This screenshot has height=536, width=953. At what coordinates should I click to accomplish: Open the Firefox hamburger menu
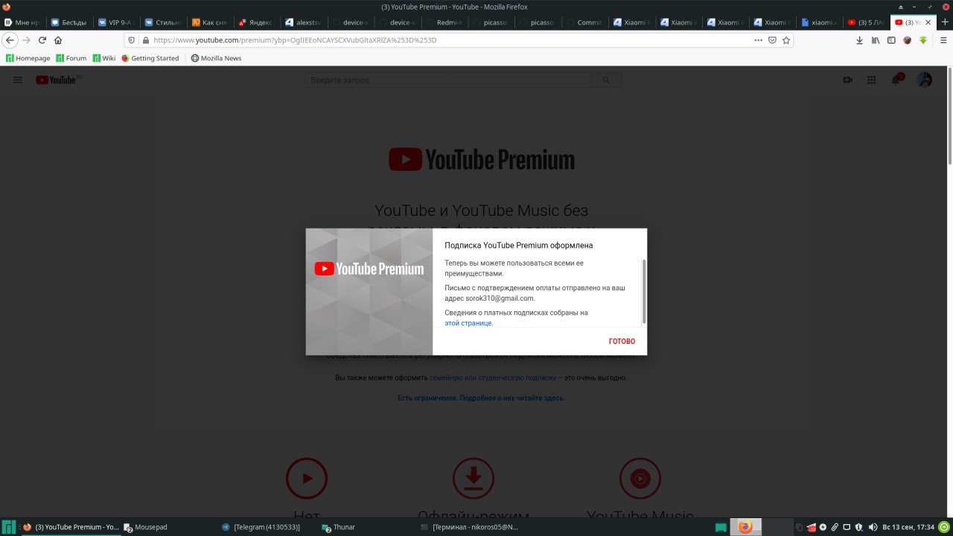942,40
